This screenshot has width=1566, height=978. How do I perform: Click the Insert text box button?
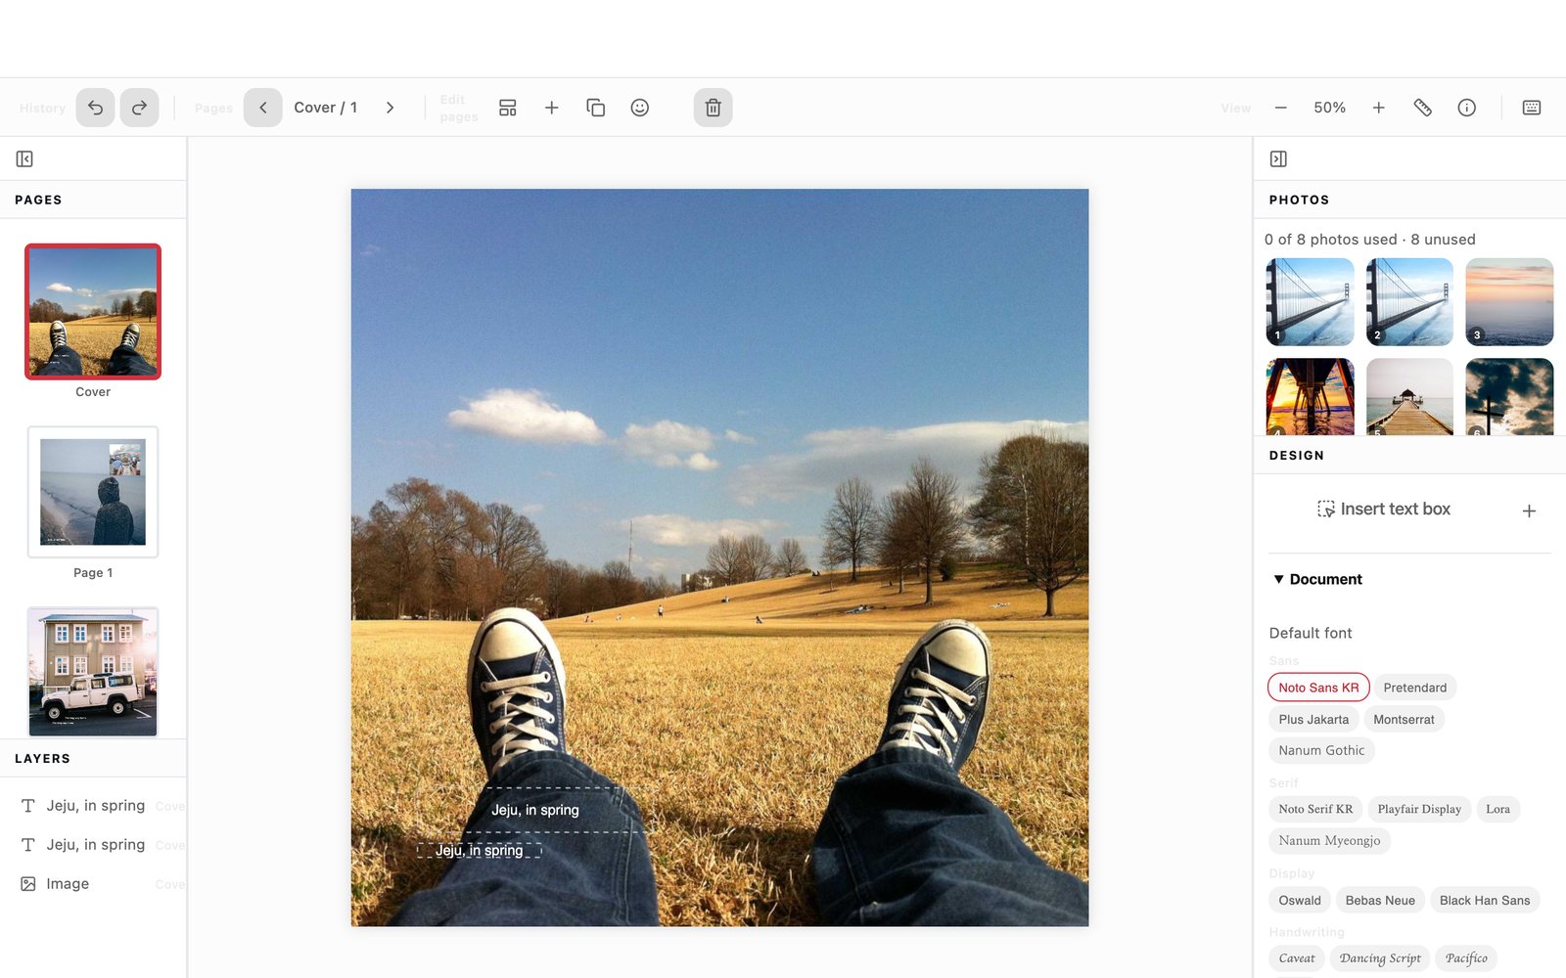[x=1384, y=510]
